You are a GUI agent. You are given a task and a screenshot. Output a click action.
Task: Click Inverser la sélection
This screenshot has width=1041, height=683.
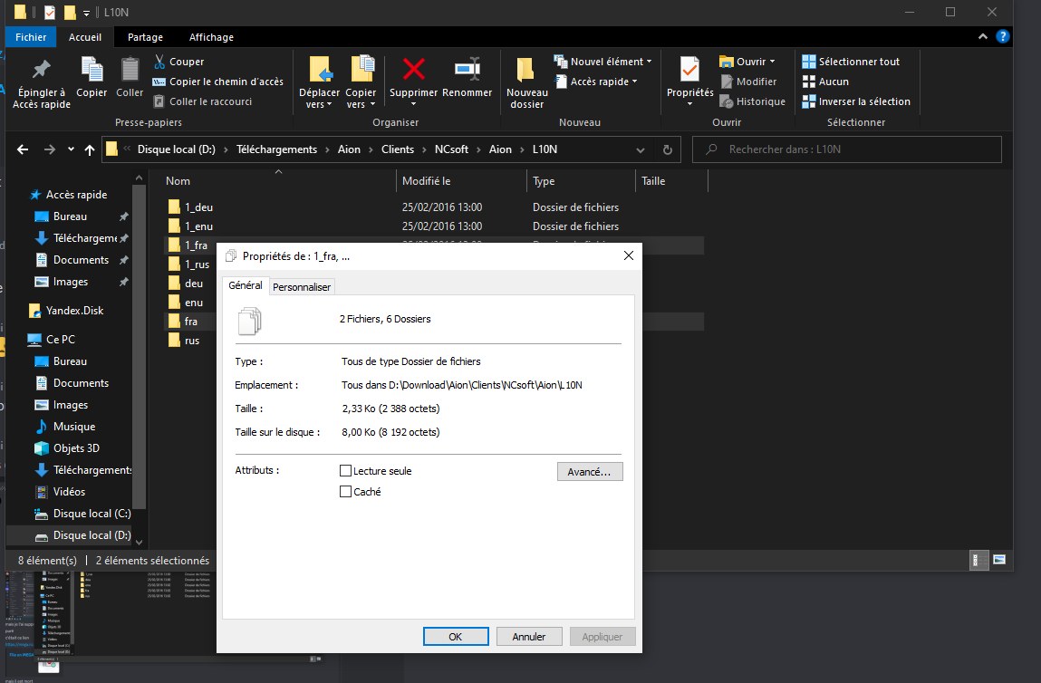(x=856, y=101)
